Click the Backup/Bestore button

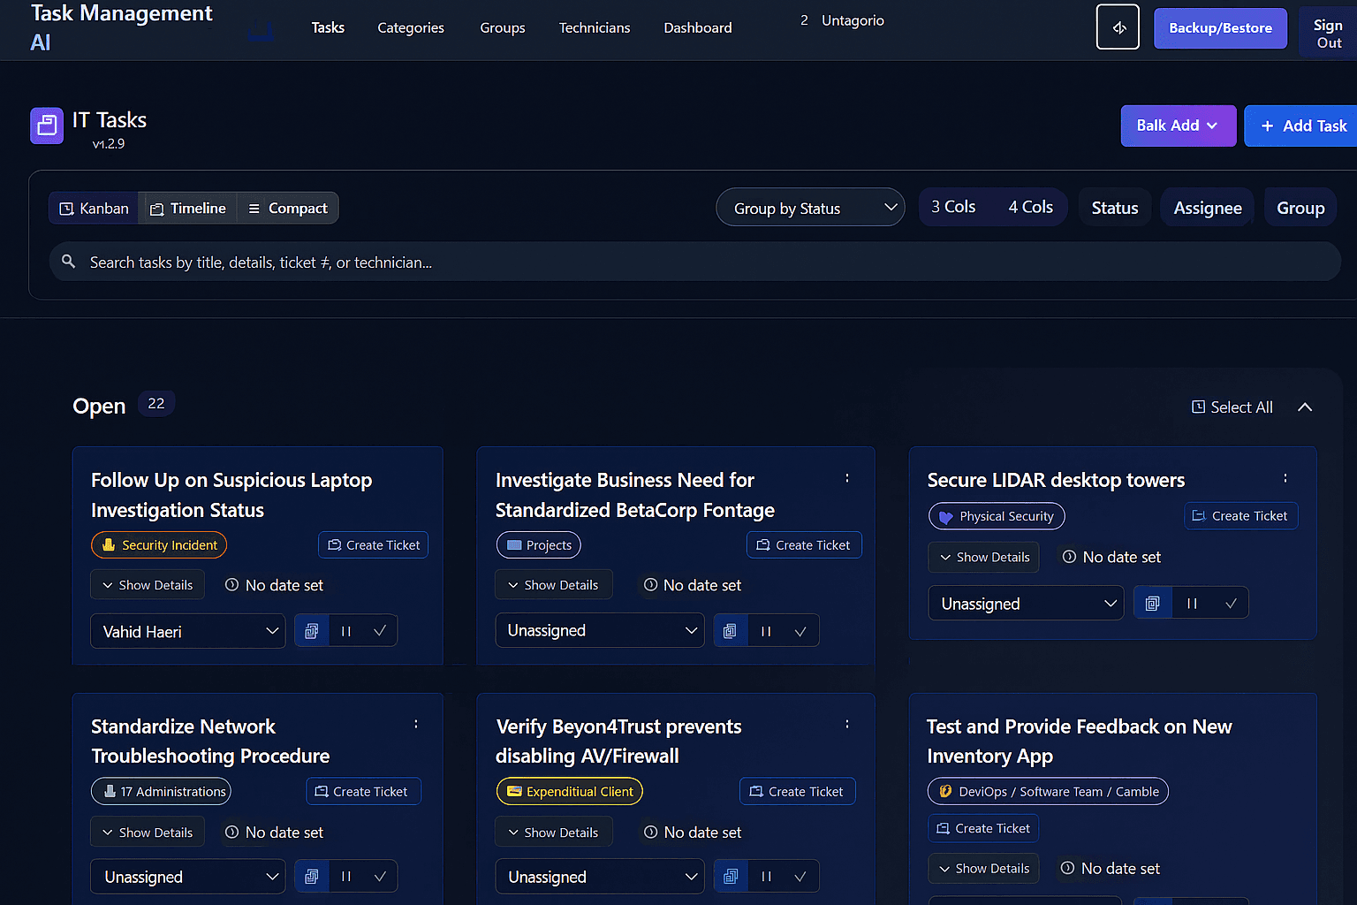1220,27
